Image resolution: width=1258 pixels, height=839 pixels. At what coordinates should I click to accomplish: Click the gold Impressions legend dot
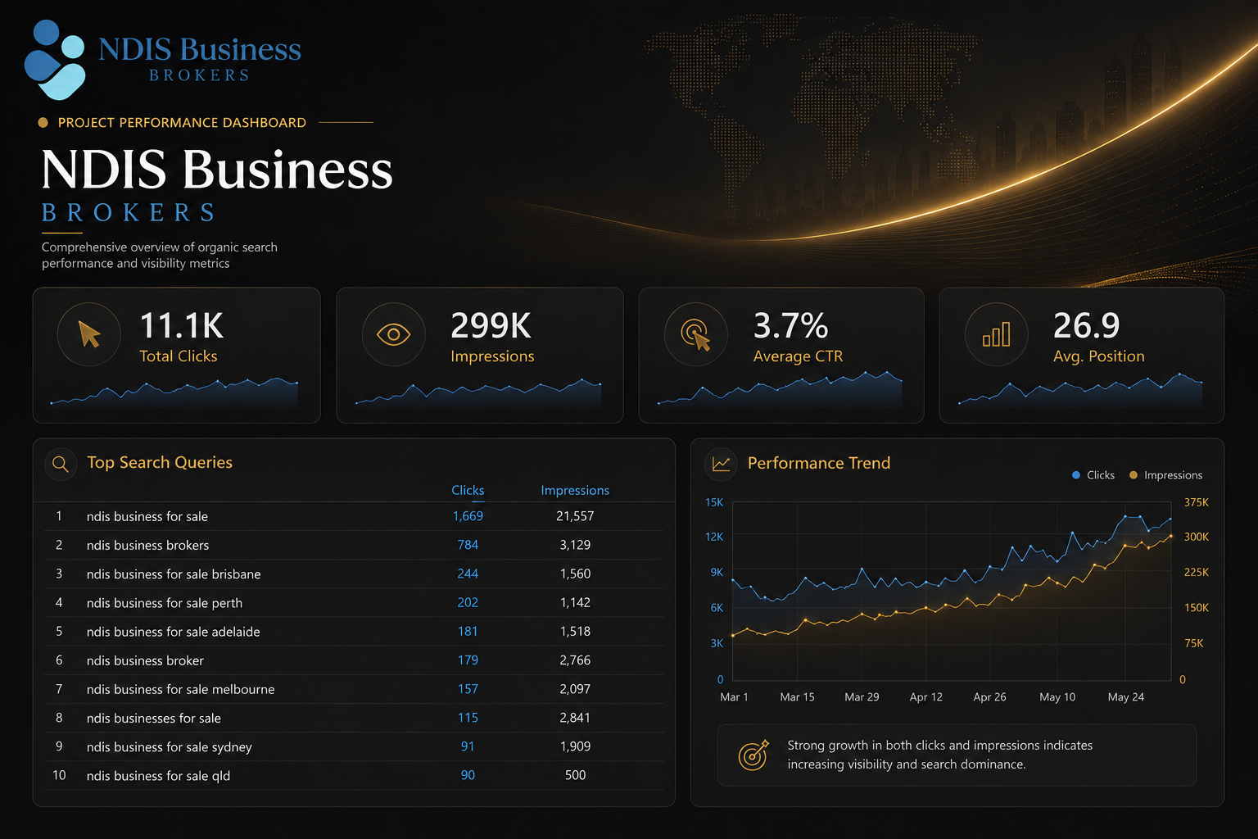(1134, 475)
